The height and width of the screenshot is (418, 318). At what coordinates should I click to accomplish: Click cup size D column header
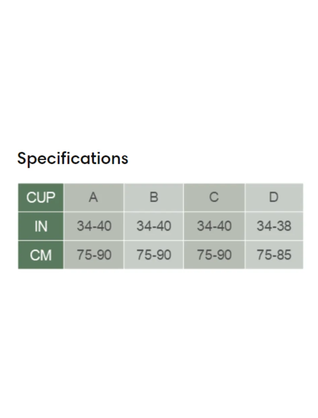point(274,197)
